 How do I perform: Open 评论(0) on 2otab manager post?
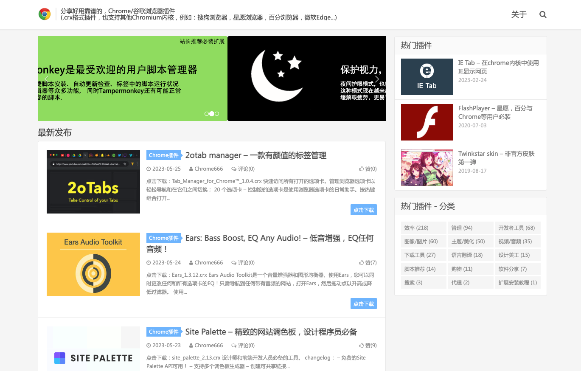pyautogui.click(x=243, y=169)
